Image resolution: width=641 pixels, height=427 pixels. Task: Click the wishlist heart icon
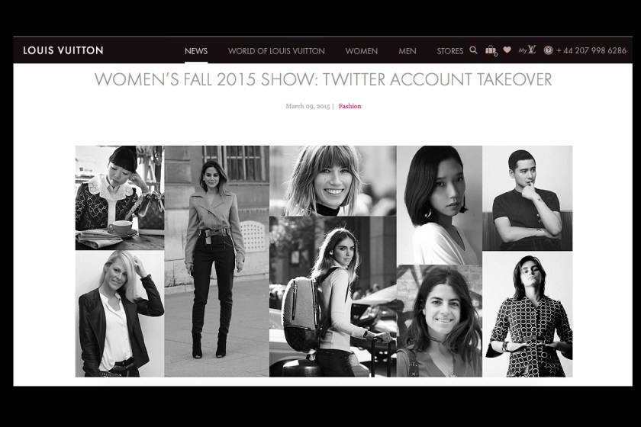pyautogui.click(x=507, y=50)
